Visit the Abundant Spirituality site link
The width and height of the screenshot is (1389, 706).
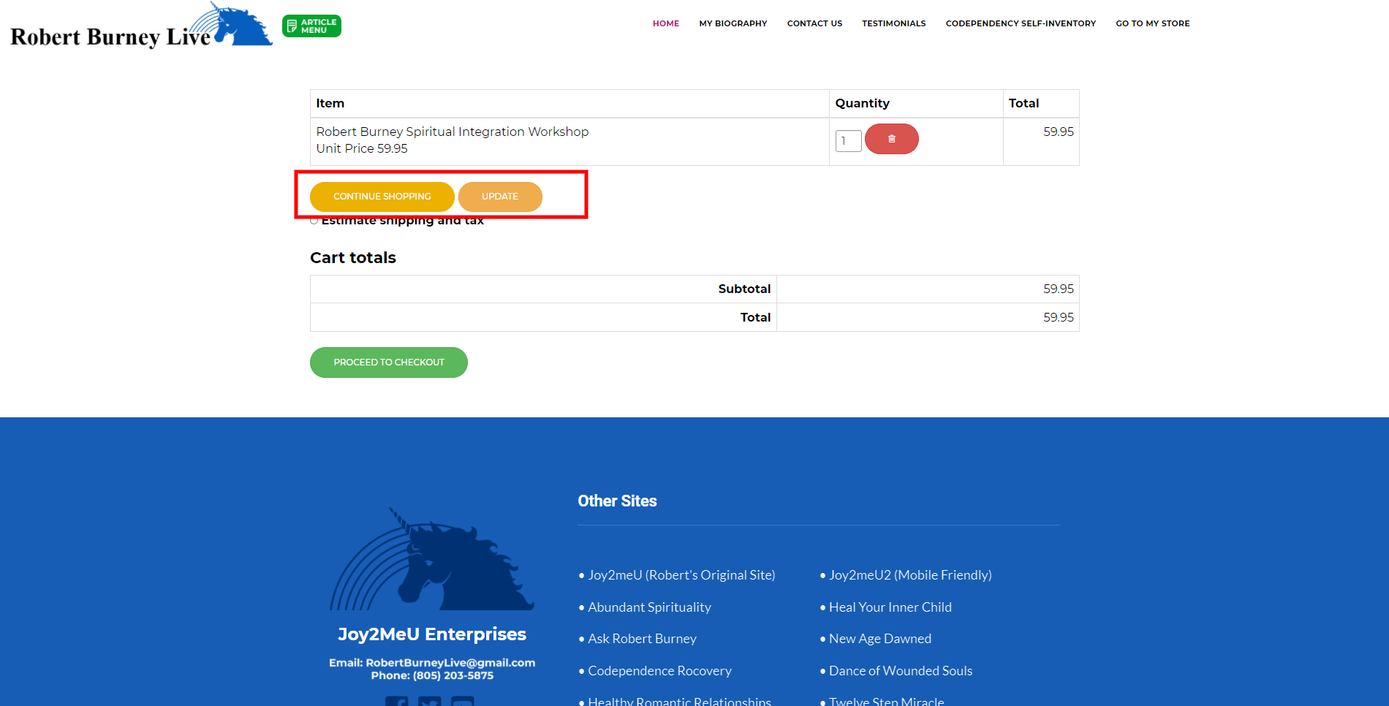(648, 607)
